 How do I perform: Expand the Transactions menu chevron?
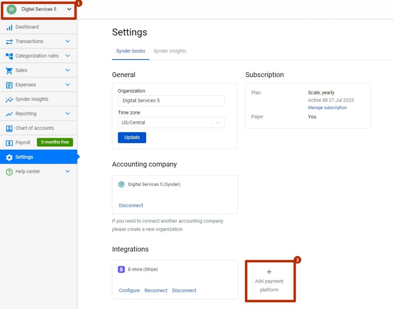68,41
